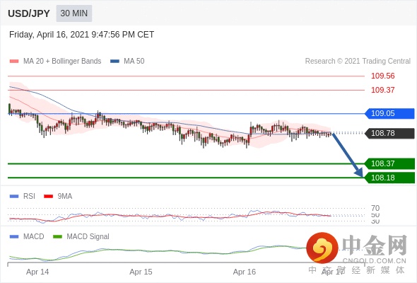Image resolution: width=417 pixels, height=283 pixels.
Task: Click the CNGOLD round logo watermark
Action: tap(322, 248)
